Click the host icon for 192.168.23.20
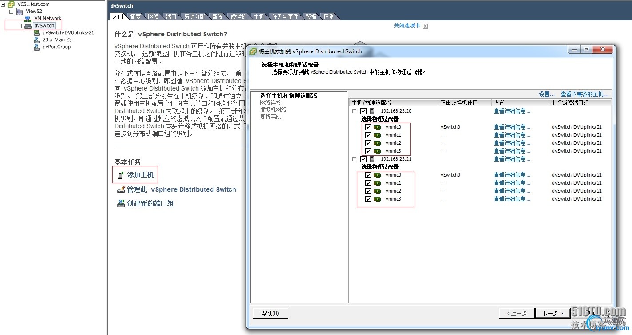This screenshot has height=335, width=632. pyautogui.click(x=372, y=111)
